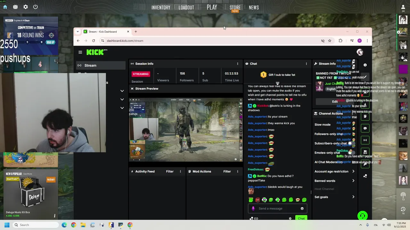Open the INVENTORY tab in CS2
This screenshot has height=230, width=410.
[161, 7]
